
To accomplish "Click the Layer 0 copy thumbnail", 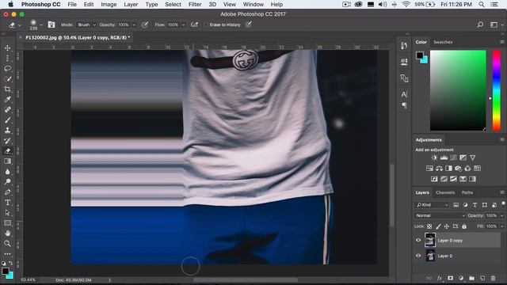I will [x=430, y=240].
